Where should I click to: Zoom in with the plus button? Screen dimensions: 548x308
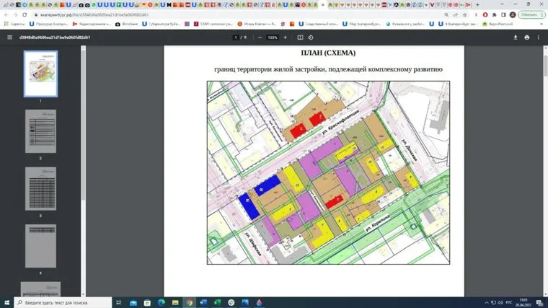285,38
